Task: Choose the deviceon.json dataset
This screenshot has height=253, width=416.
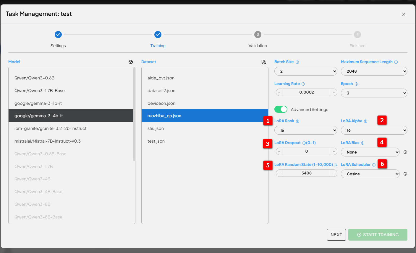Action: coord(161,103)
